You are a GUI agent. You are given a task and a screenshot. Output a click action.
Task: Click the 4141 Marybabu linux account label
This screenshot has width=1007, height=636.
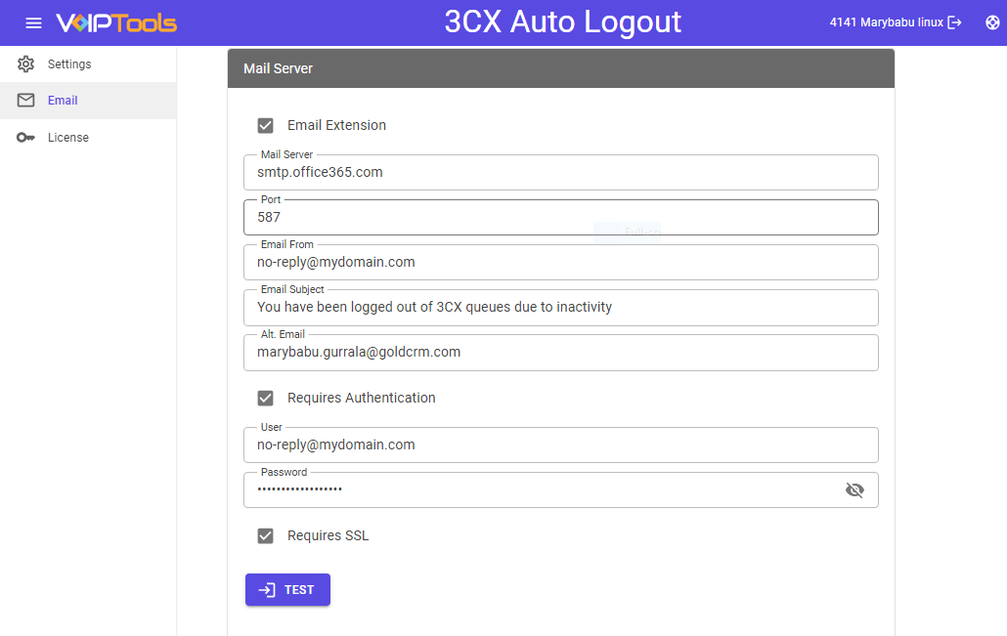click(885, 21)
